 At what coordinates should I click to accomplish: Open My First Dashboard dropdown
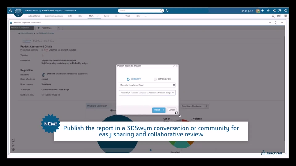66,10
